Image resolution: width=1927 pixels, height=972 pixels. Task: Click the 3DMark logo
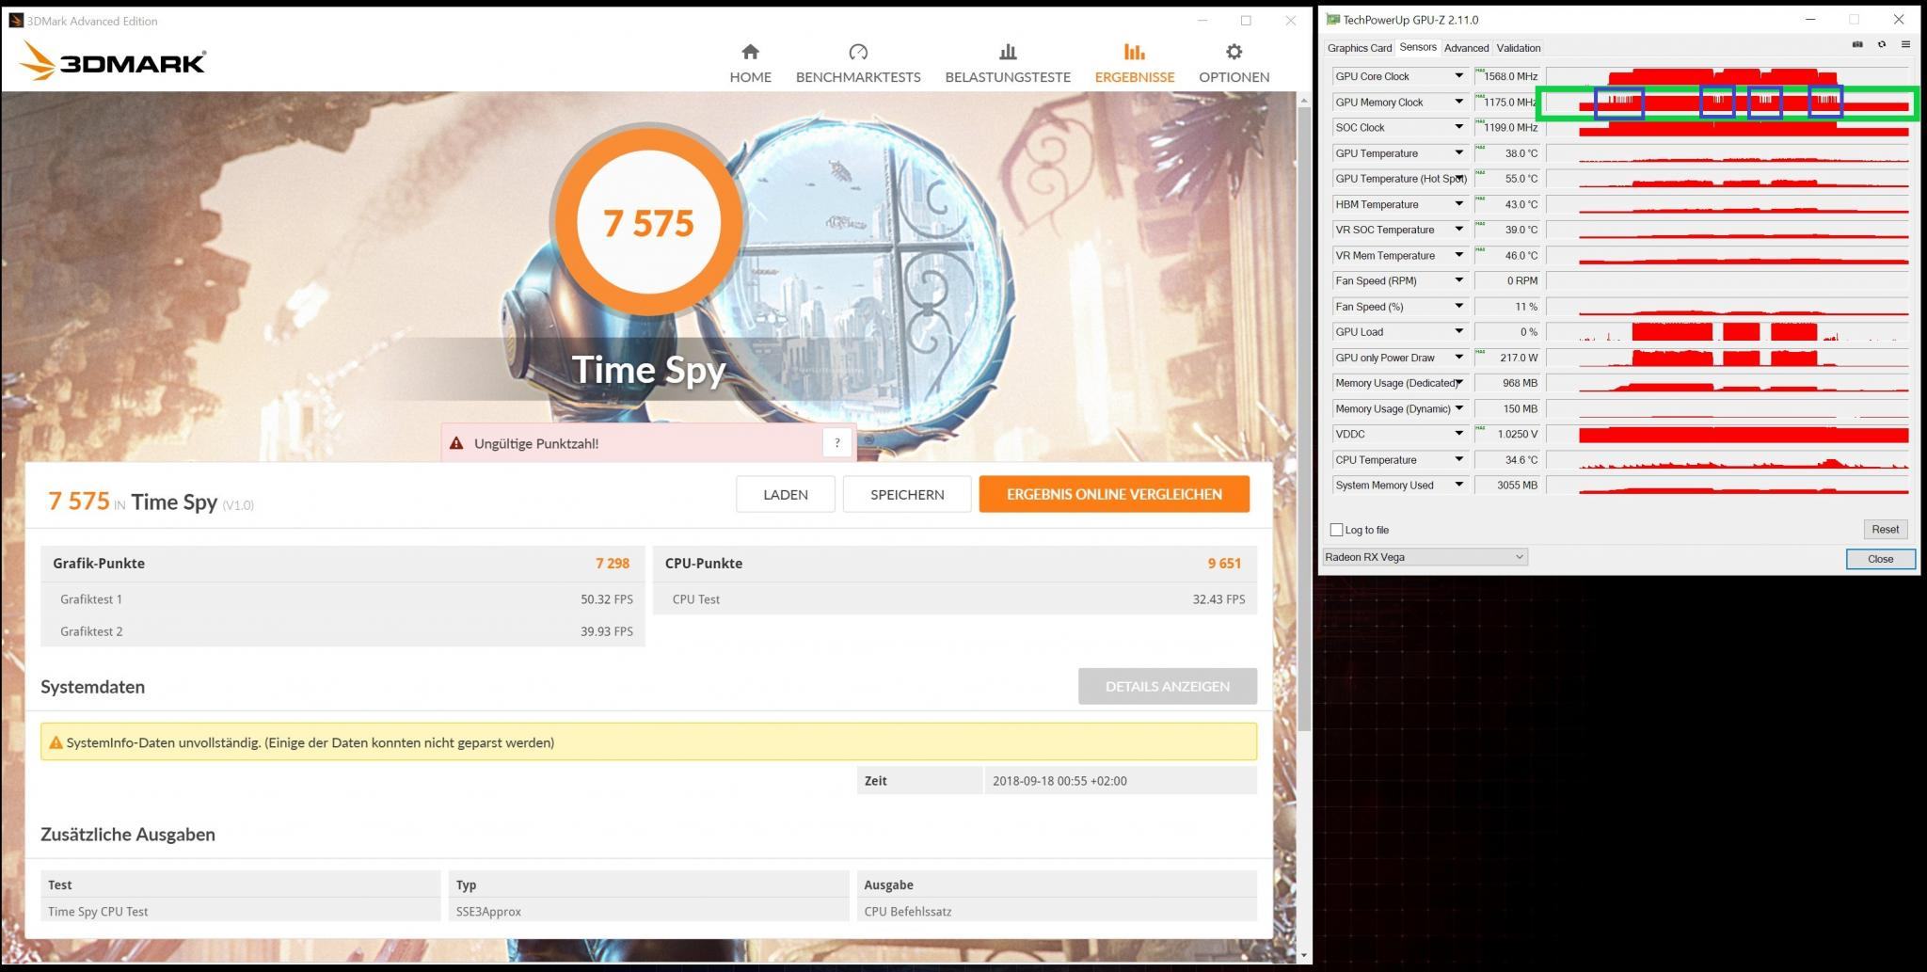tap(112, 61)
